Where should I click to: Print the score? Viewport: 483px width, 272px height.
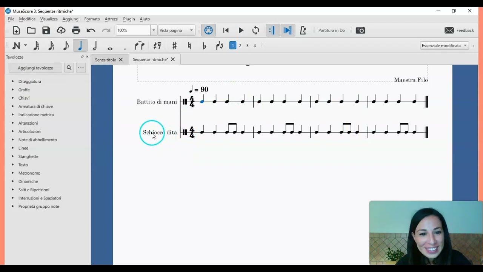pos(76,31)
